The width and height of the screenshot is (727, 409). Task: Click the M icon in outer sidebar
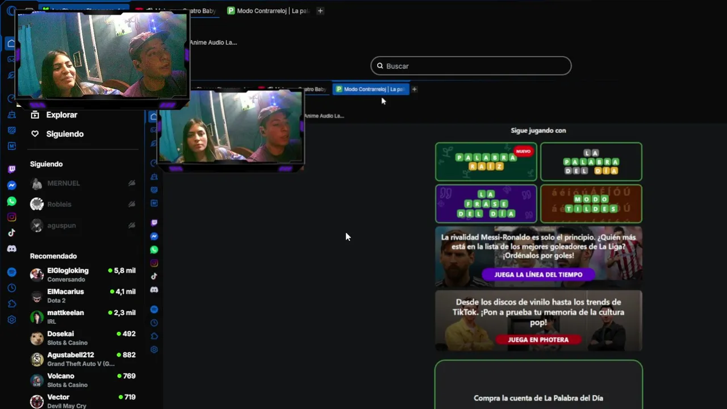tap(11, 146)
